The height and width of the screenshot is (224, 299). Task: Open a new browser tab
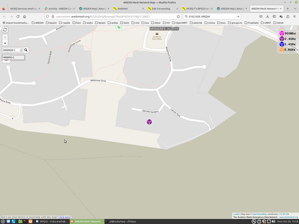click(288, 8)
